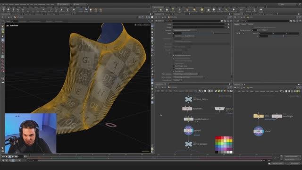302x170 pixels.
Task: Click the W slider in Add parameters
Action: tap(284, 36)
